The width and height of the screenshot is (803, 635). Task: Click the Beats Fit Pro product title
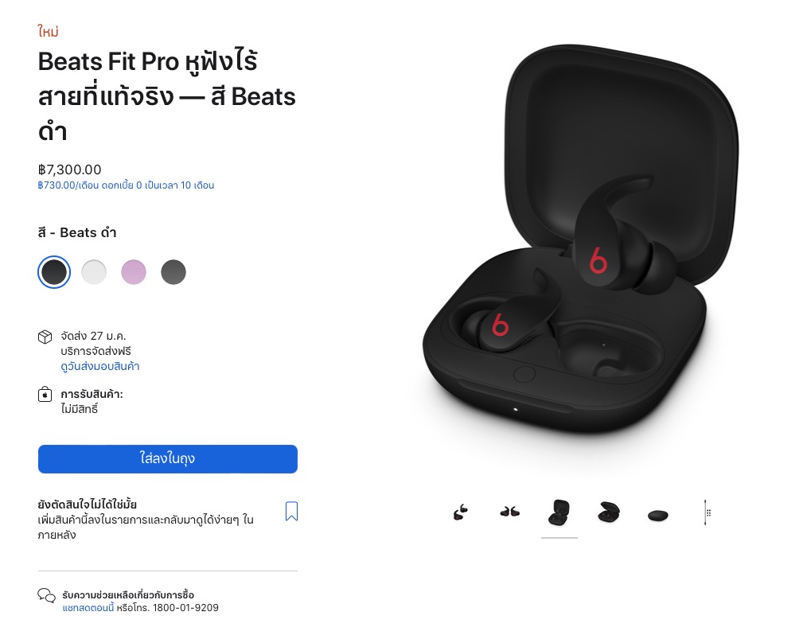(x=167, y=96)
